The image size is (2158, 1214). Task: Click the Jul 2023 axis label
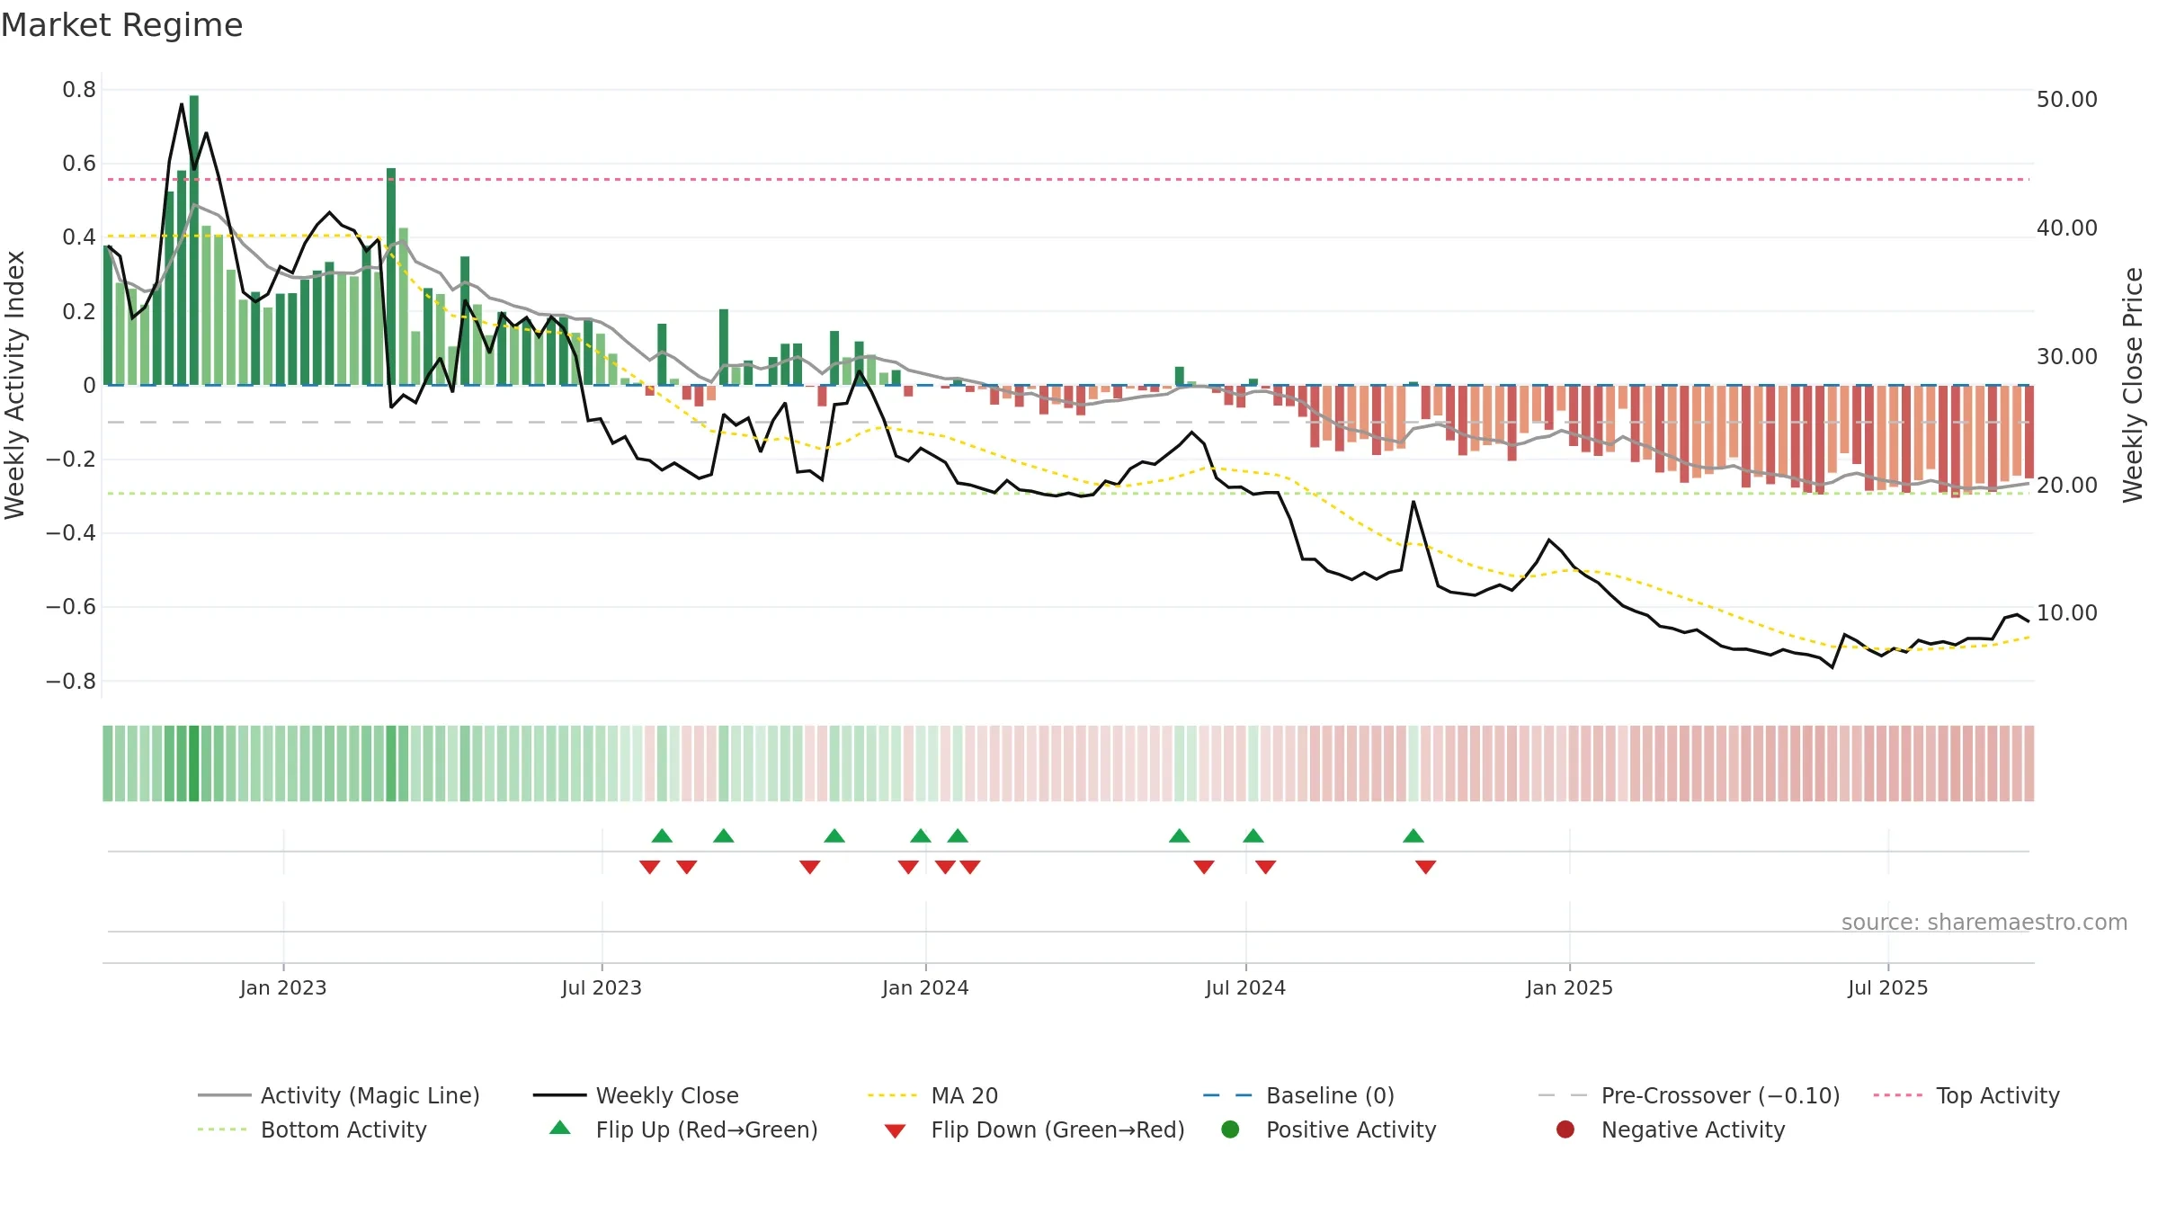tap(602, 987)
